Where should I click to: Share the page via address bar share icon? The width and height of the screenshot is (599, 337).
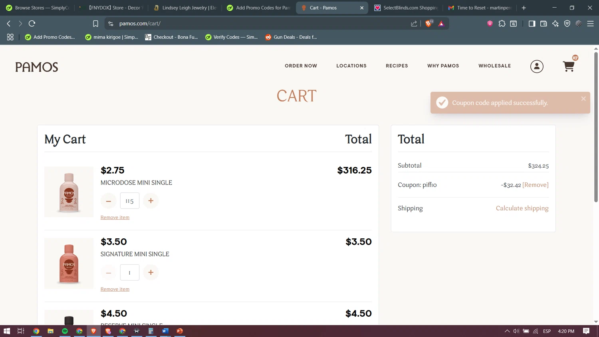pos(414,24)
